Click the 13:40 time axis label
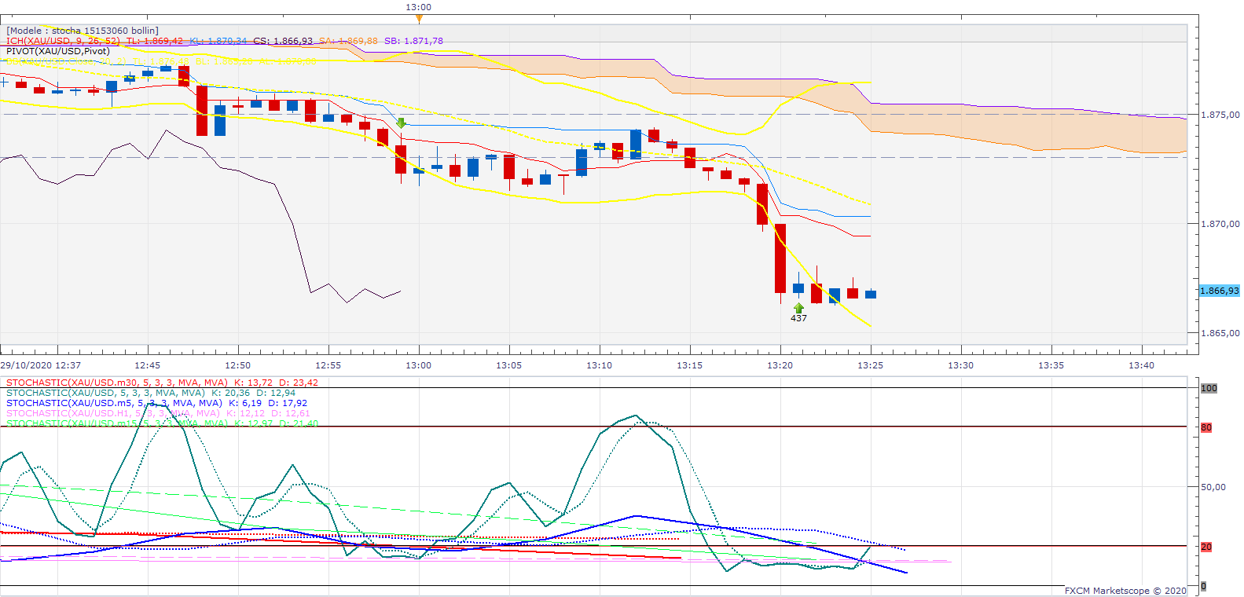Screen dimensions: 1244x597 click(x=1142, y=365)
